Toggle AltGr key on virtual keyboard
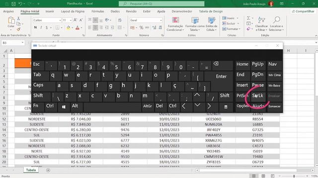 (148, 107)
